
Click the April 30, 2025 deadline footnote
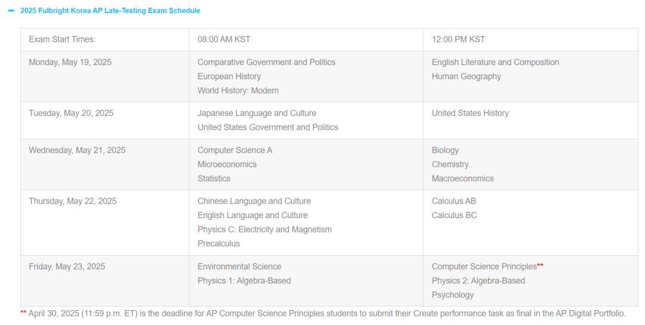pos(323,314)
